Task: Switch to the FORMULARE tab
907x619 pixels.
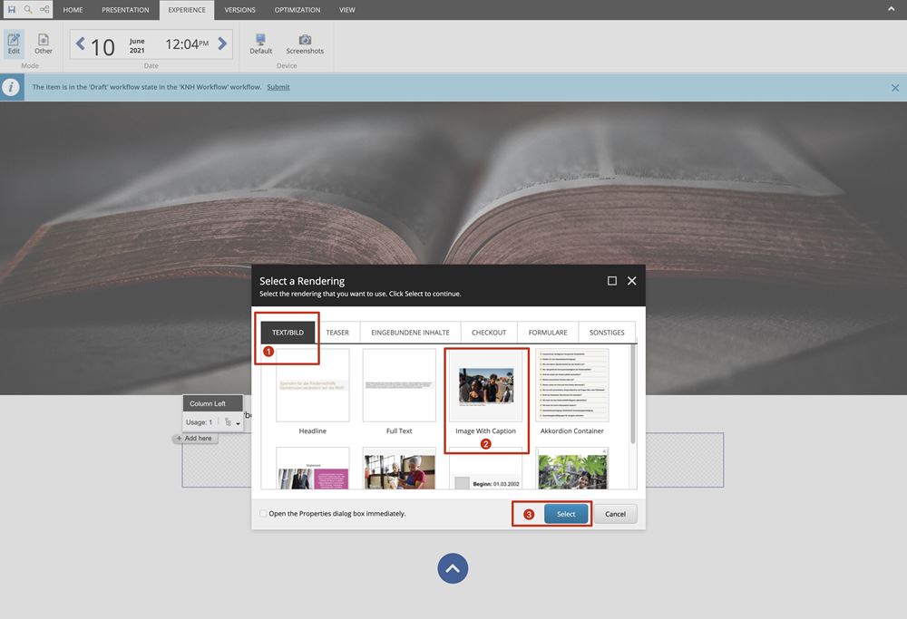Action: click(547, 333)
